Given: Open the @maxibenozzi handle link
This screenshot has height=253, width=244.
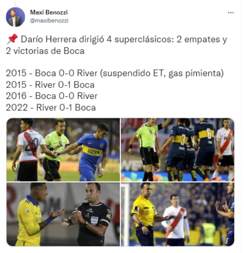Looking at the screenshot, I should pyautogui.click(x=49, y=21).
